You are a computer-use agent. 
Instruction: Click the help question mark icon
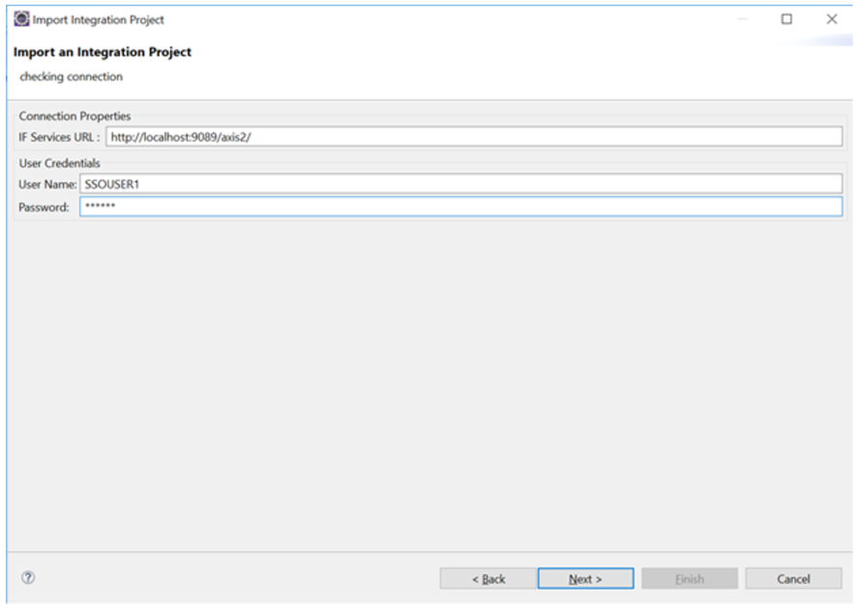[28, 578]
